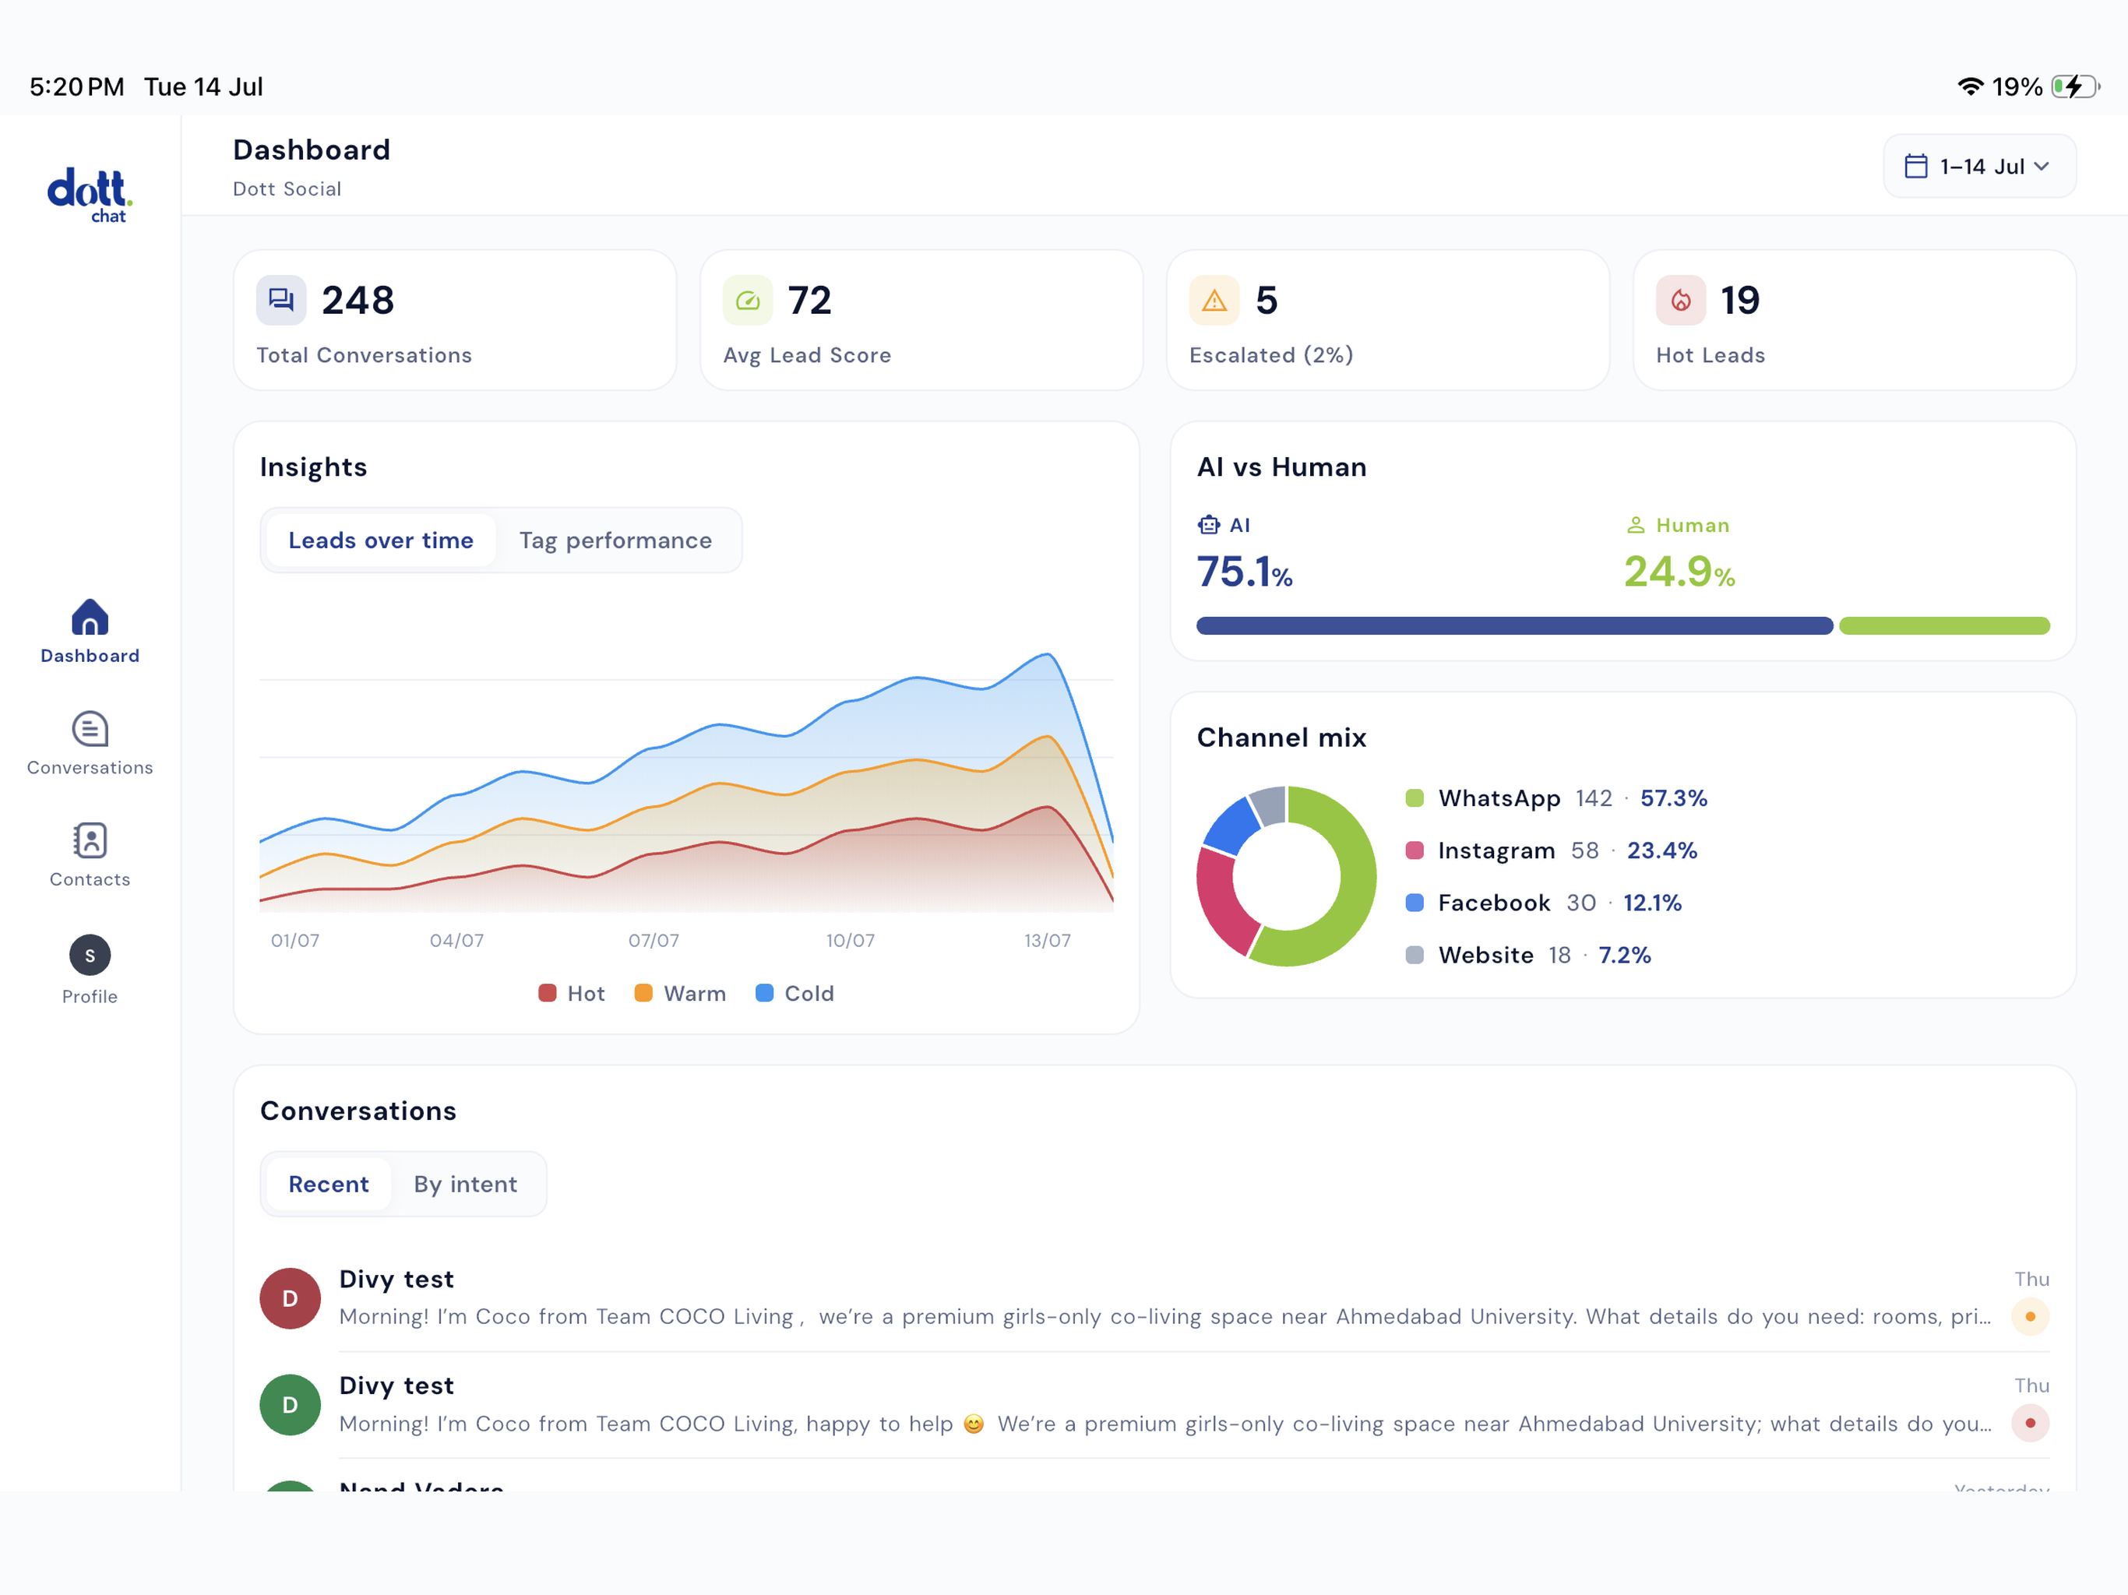The width and height of the screenshot is (2128, 1595).
Task: Click orange status dot on first Divy test
Action: [2030, 1317]
